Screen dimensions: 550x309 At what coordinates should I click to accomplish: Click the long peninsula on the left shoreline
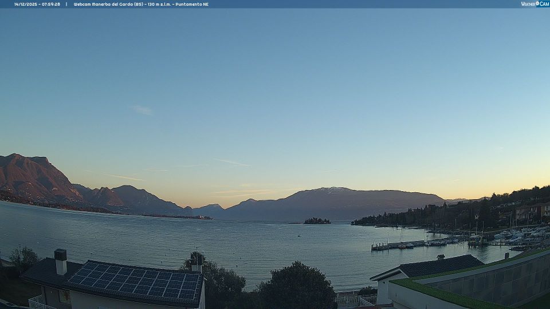[178, 216]
